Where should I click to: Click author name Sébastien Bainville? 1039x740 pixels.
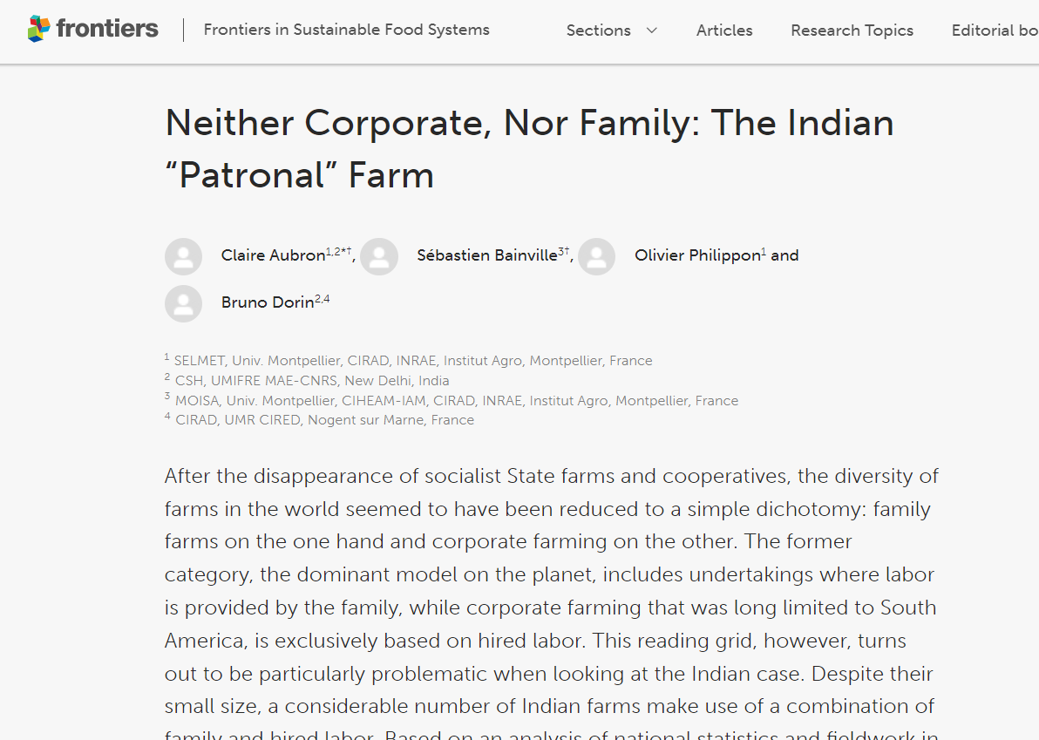pyautogui.click(x=486, y=255)
